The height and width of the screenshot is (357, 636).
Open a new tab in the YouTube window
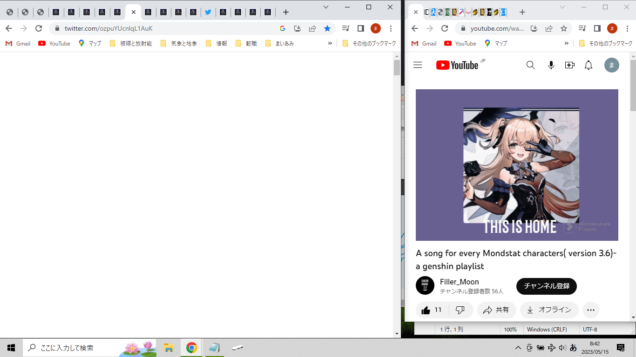click(x=522, y=12)
